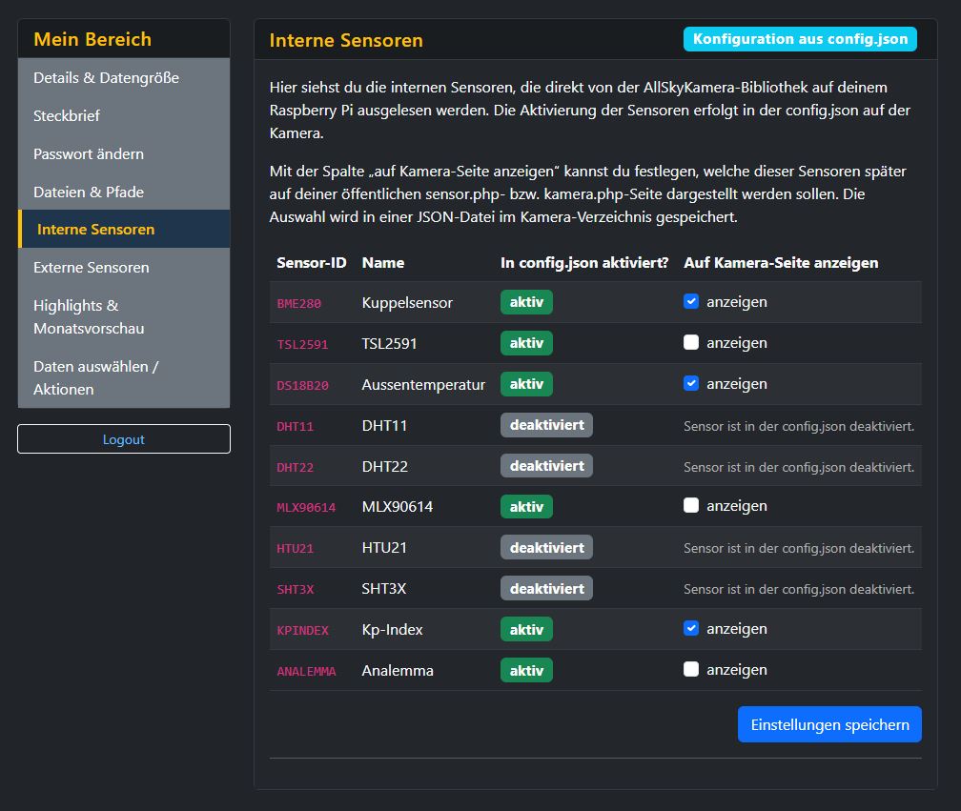Click the aktiv badge next to TSL2591
961x811 pixels.
pyautogui.click(x=526, y=342)
